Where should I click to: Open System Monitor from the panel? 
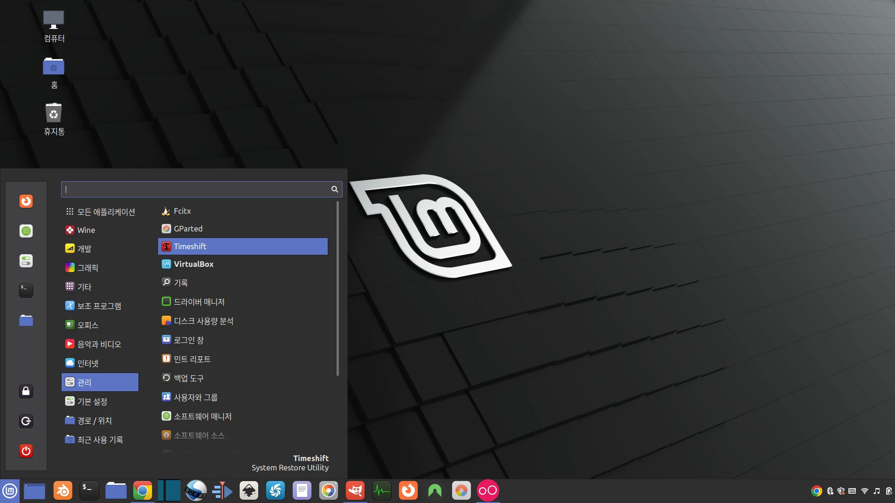[382, 491]
